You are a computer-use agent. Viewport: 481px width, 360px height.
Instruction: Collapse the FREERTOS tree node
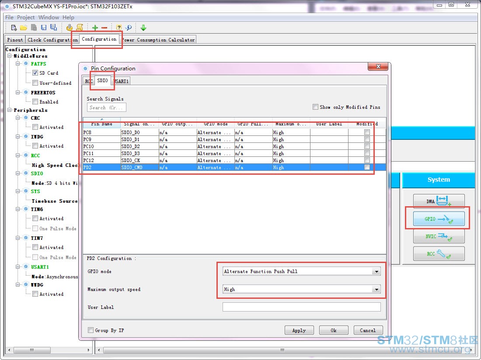click(x=18, y=92)
